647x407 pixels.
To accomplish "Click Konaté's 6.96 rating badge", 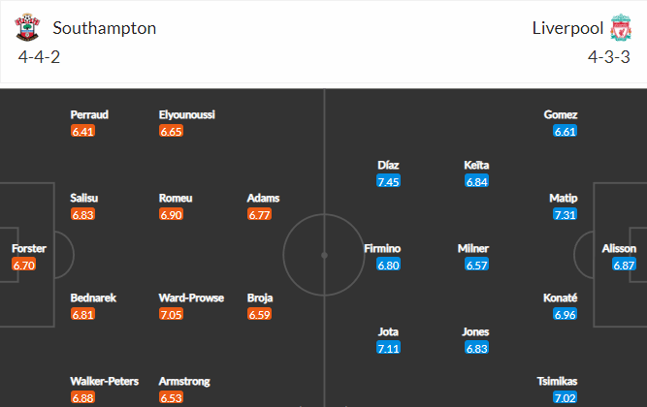I will click(565, 314).
